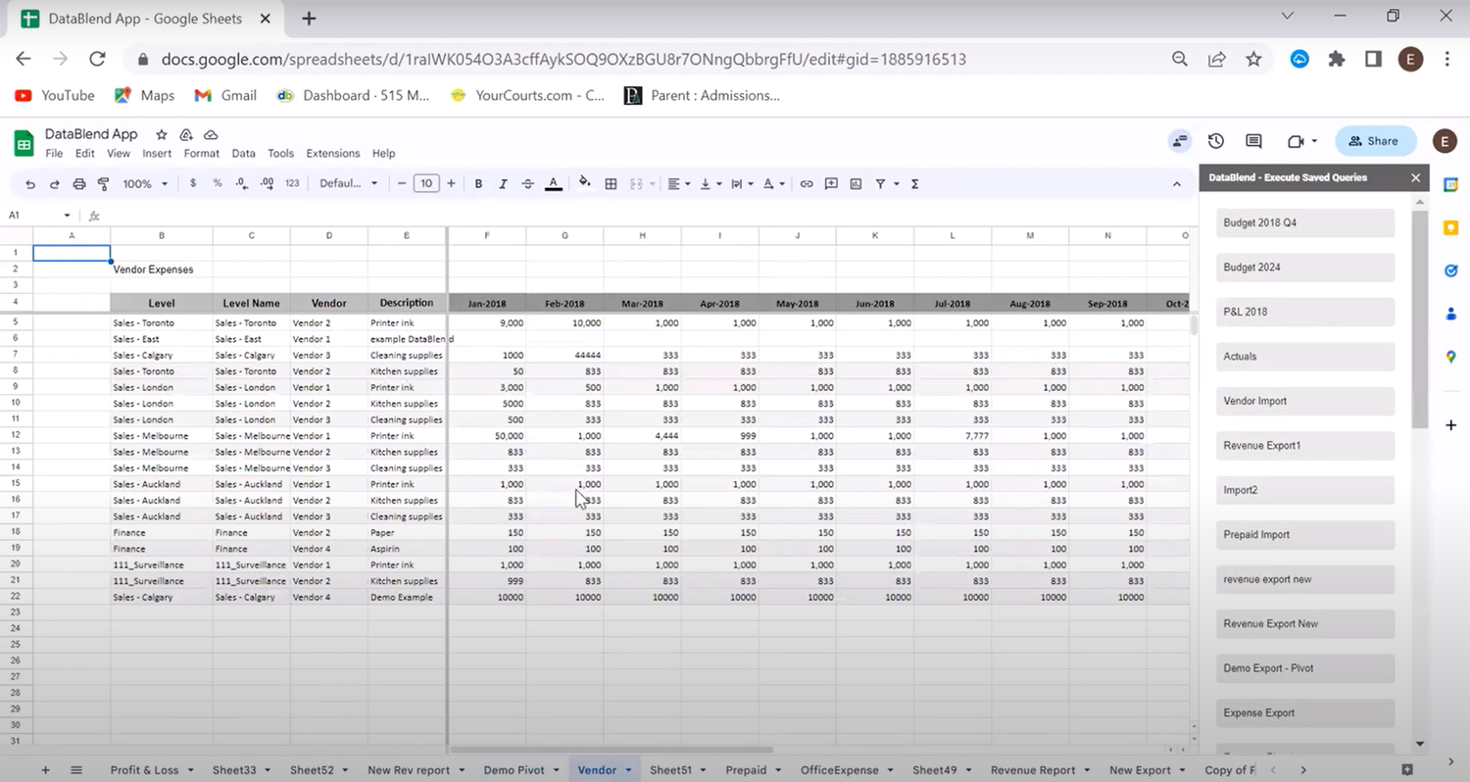Select the Bold formatting icon
The image size is (1470, 782).
click(x=478, y=183)
